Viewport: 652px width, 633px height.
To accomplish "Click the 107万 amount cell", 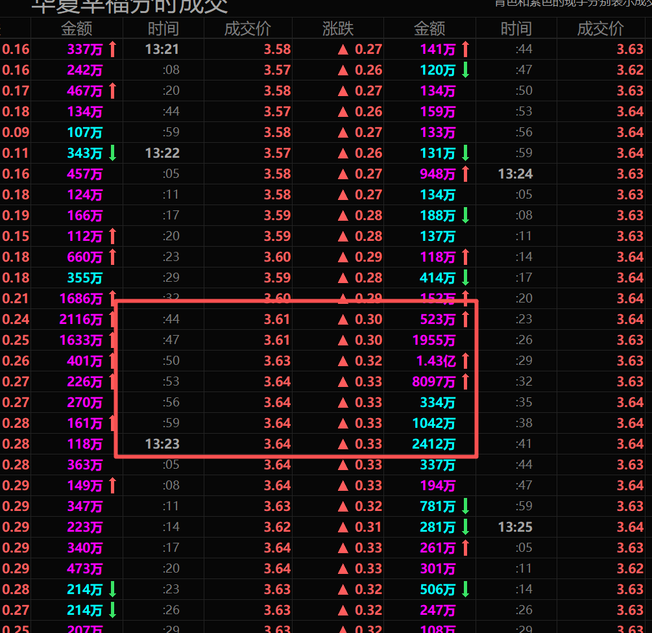I will tap(85, 132).
